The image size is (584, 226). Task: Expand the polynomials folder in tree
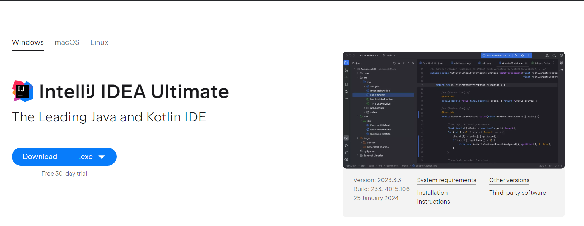(364, 108)
